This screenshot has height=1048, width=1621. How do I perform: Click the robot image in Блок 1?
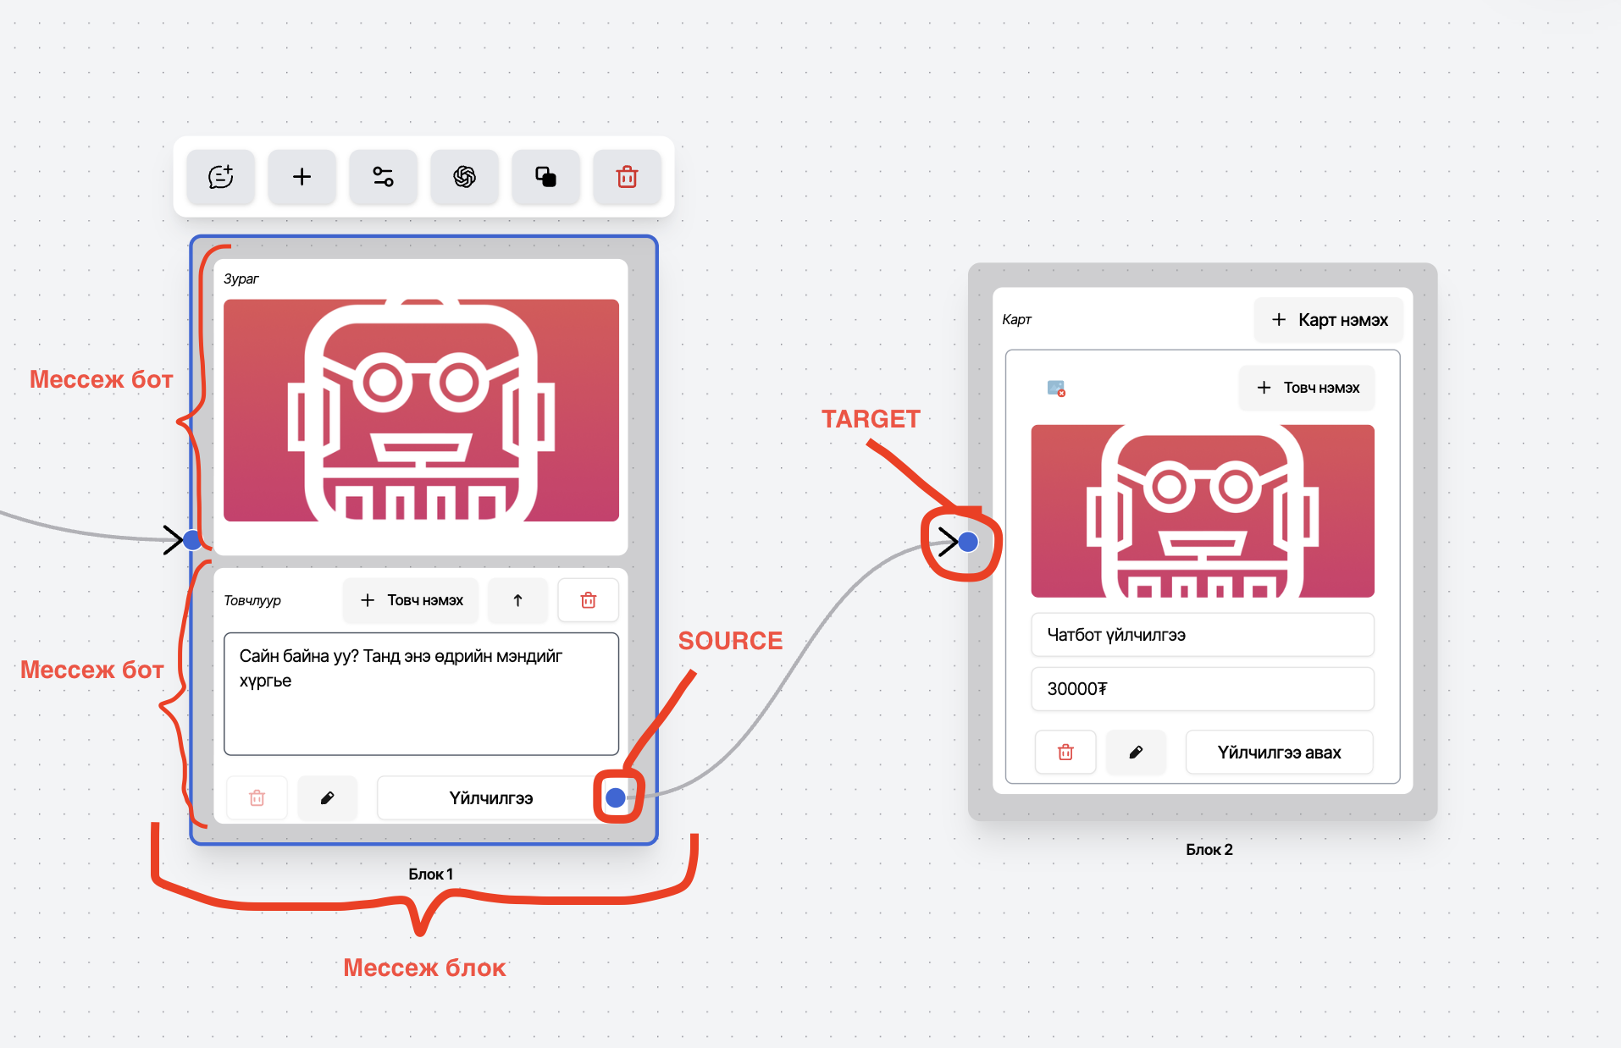(421, 411)
